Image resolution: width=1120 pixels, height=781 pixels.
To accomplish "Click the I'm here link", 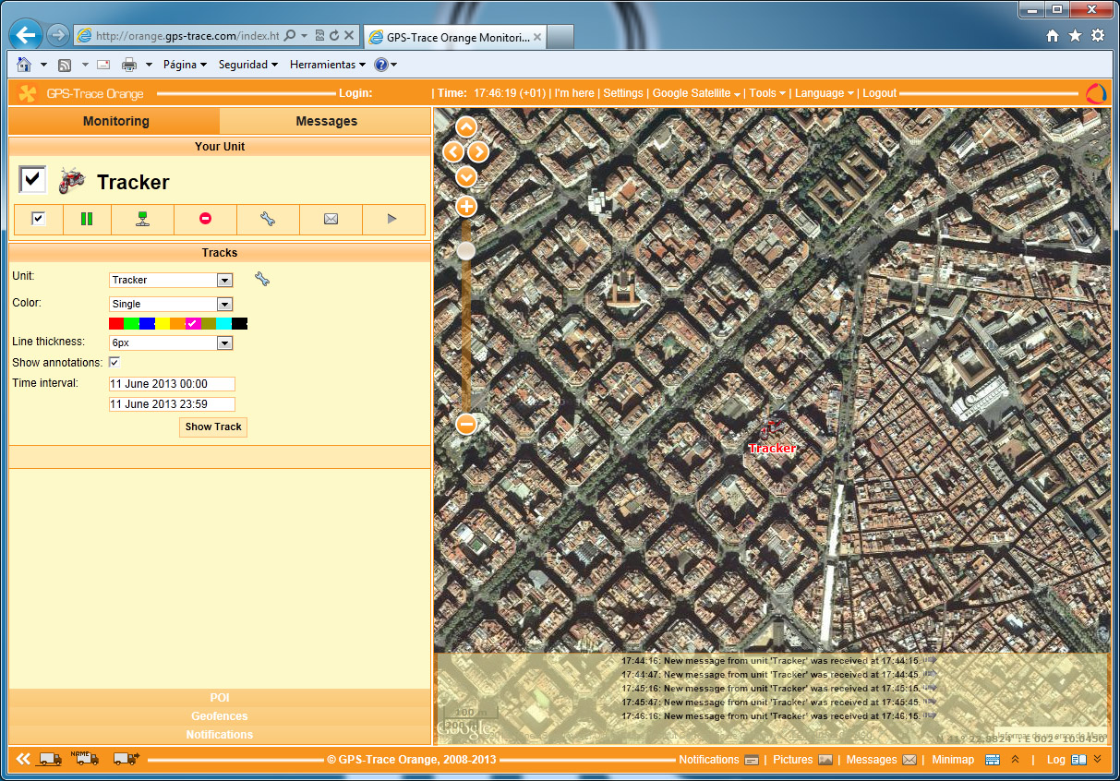I will tap(574, 93).
